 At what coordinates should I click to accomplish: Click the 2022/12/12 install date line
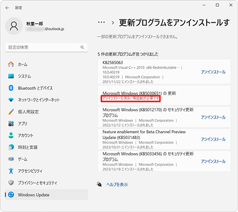point(128,125)
